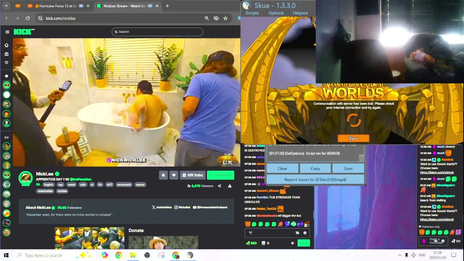The image size is (464, 261).
Task: Save the Skua script log
Action: pos(348,169)
